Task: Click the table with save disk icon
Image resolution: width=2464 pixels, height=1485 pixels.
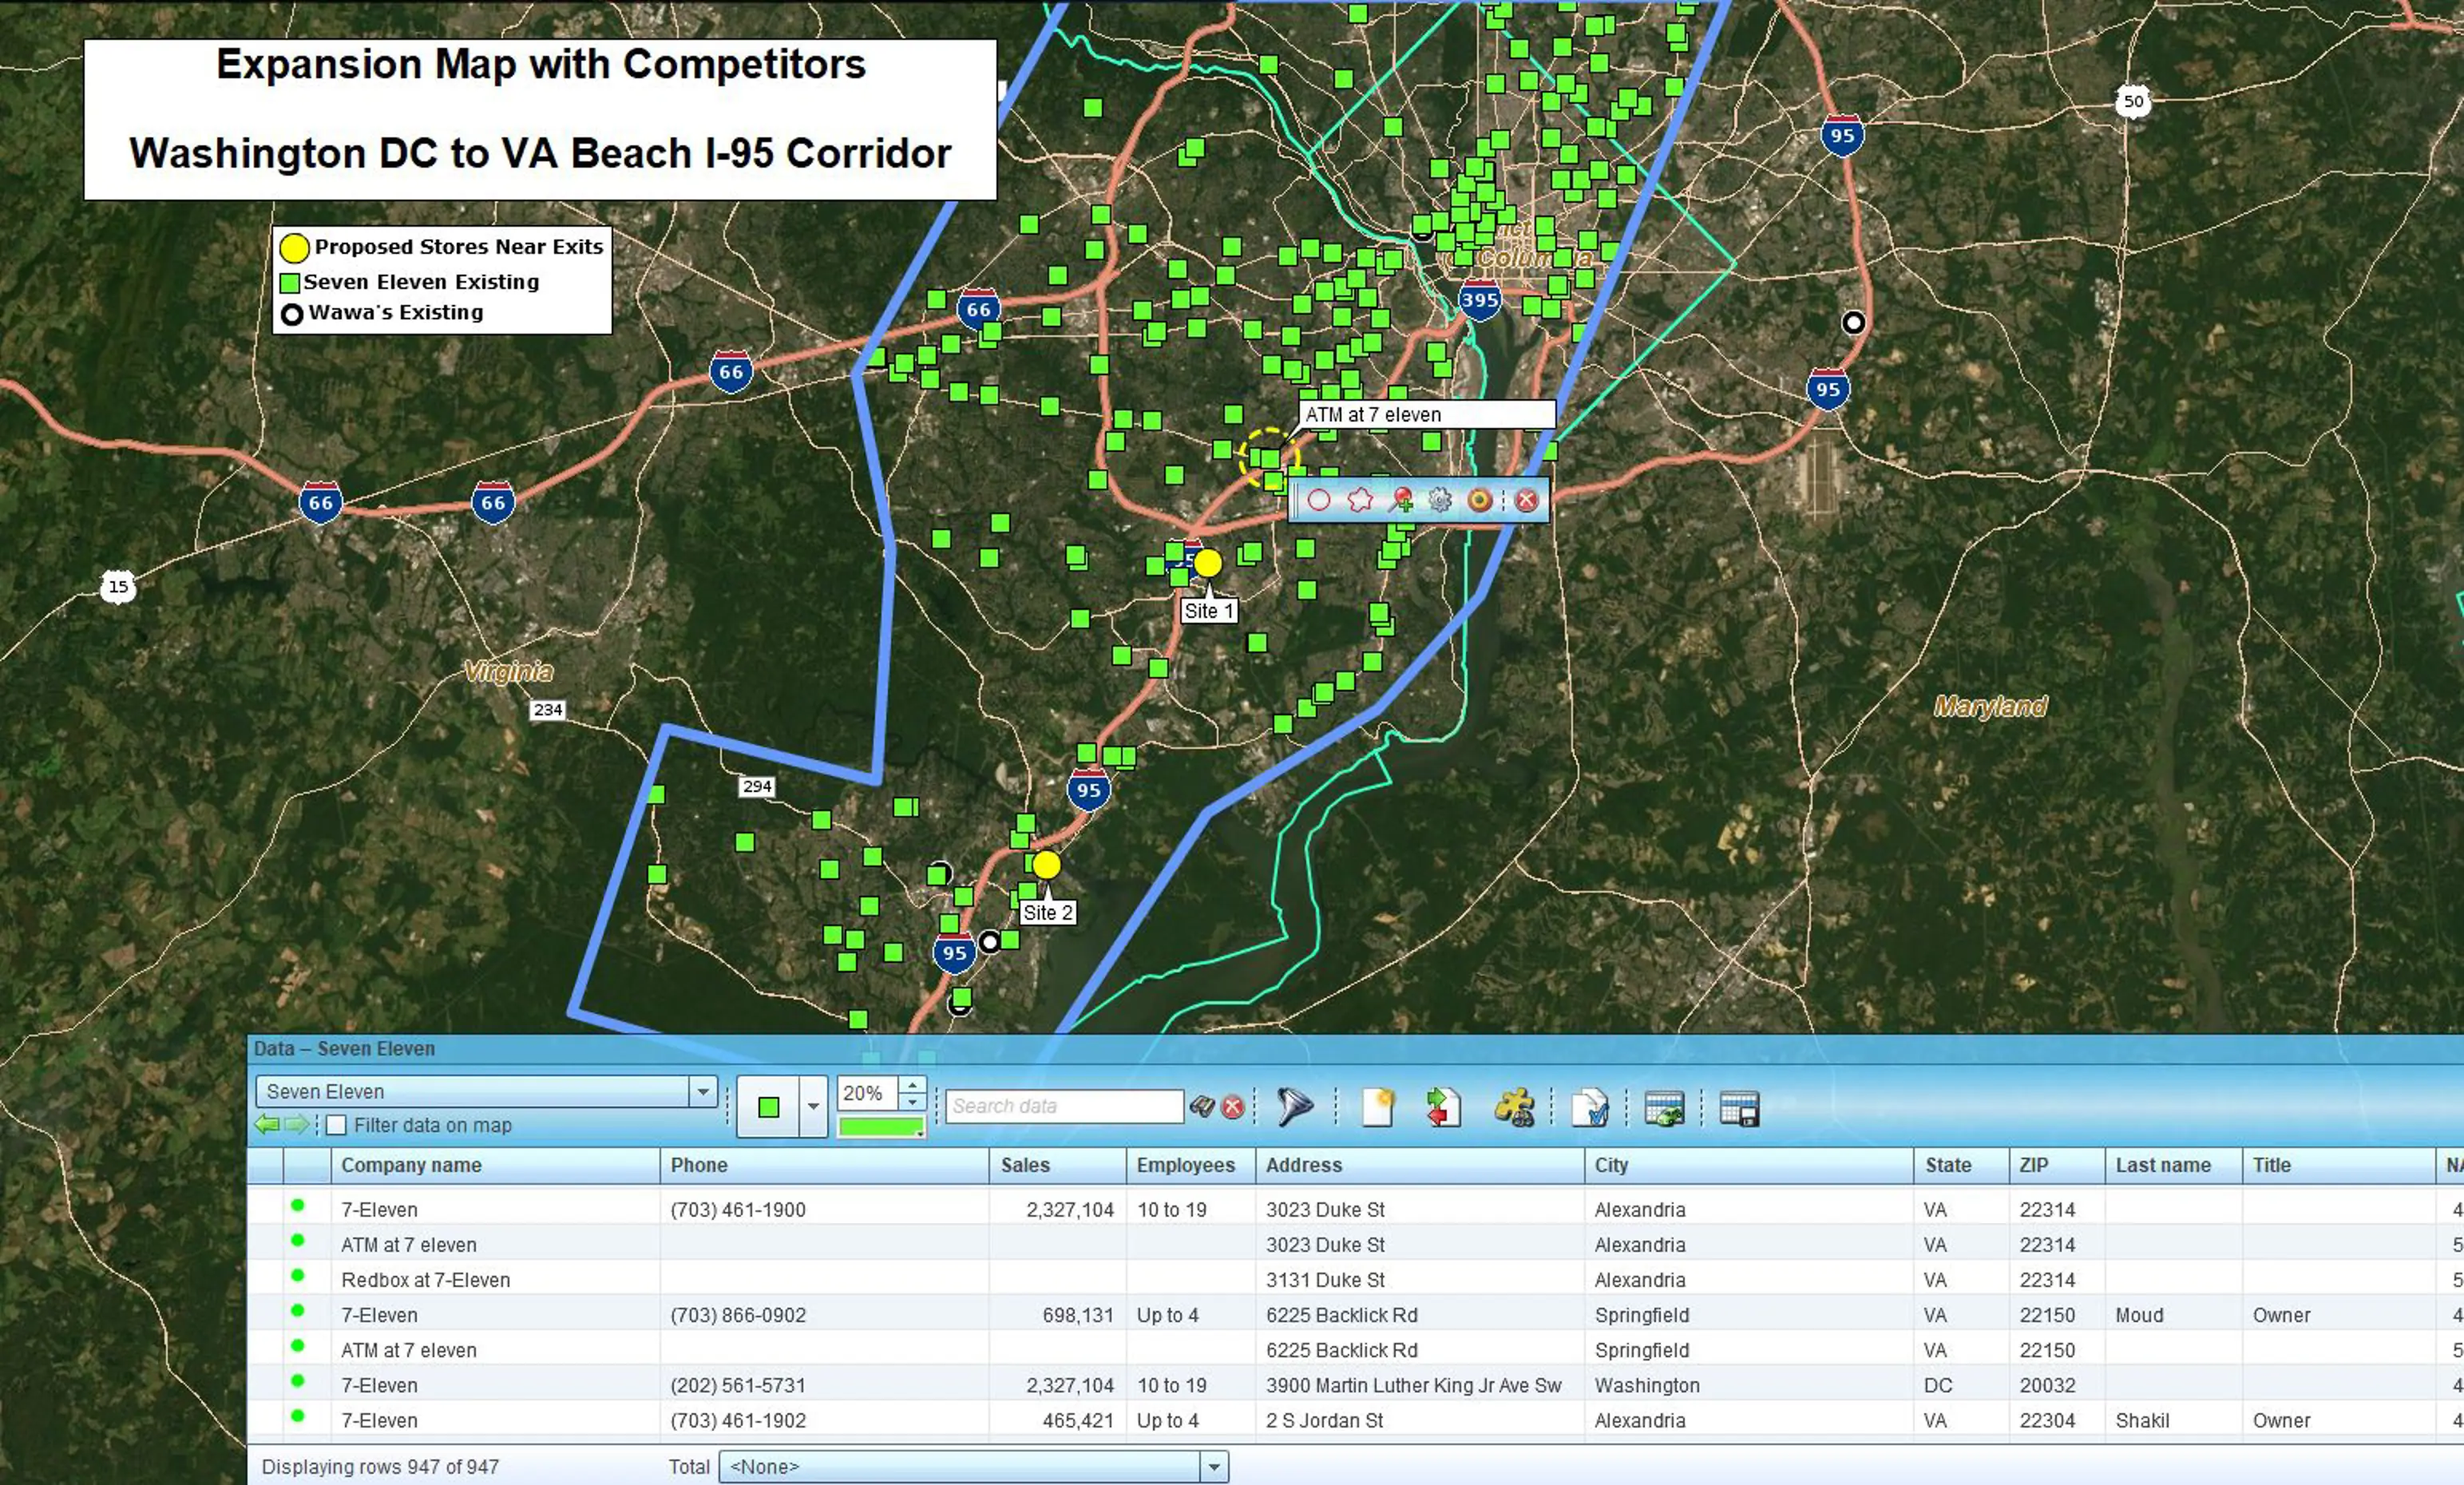Action: coord(1740,1108)
